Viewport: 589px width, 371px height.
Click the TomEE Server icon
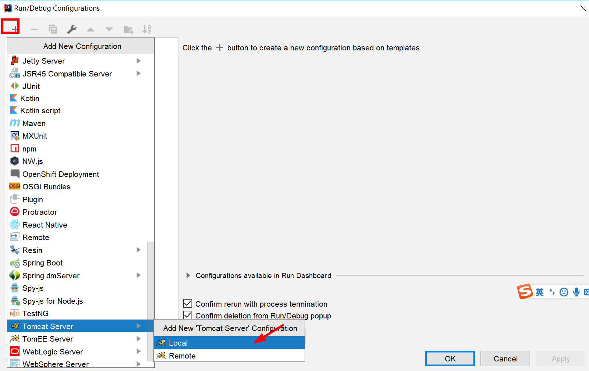[15, 338]
